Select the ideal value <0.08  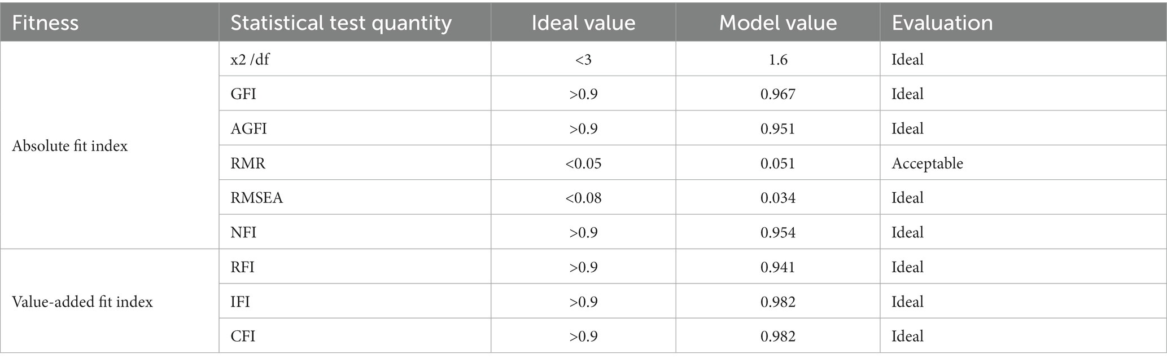click(583, 198)
